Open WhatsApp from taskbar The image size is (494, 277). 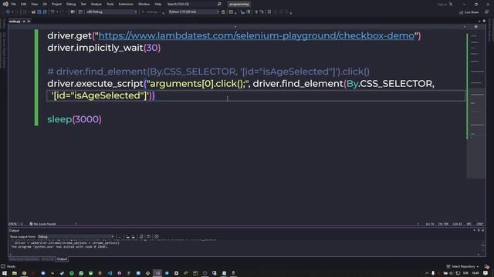(x=81, y=273)
